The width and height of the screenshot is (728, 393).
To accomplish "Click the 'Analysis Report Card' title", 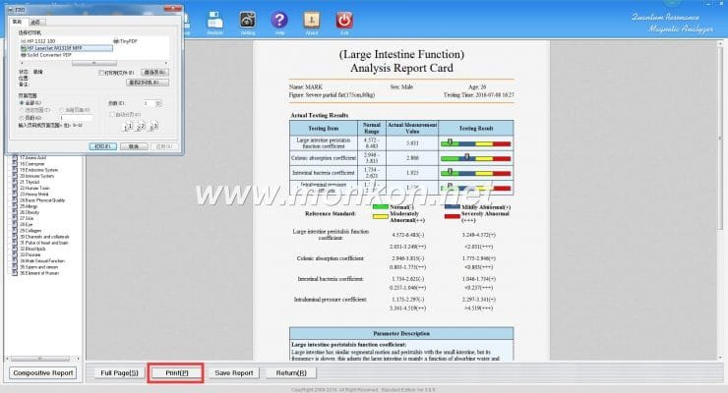I will pos(401,68).
